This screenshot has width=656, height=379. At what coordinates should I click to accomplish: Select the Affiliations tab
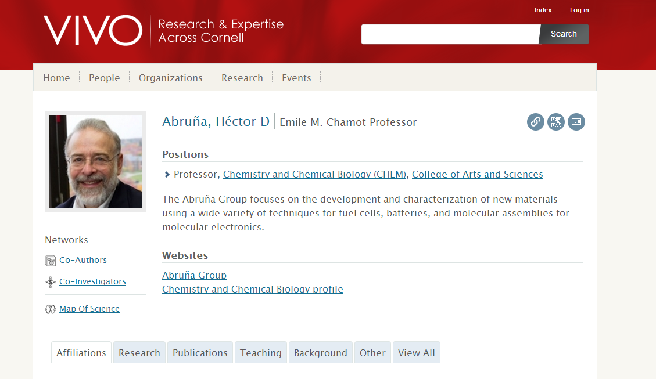pos(81,353)
